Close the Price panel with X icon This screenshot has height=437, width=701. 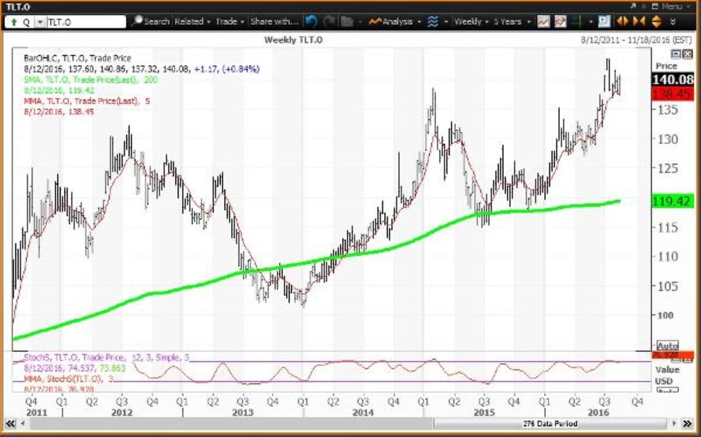click(688, 54)
